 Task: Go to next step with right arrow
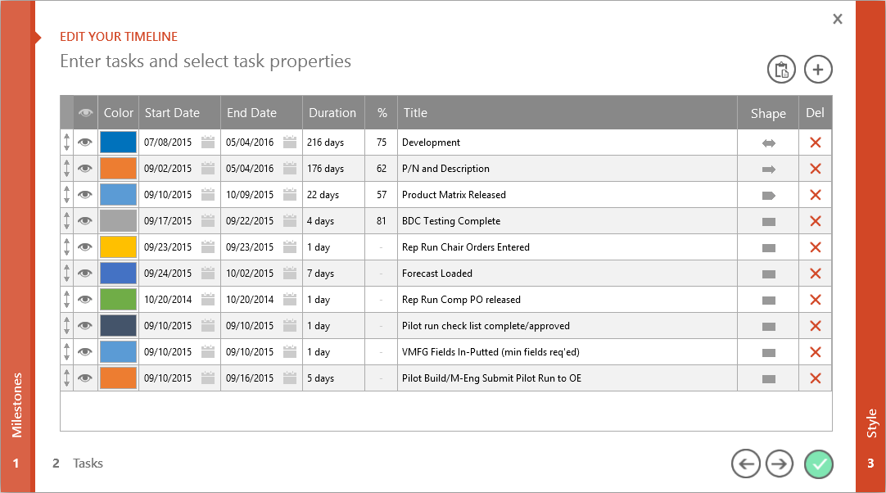780,464
